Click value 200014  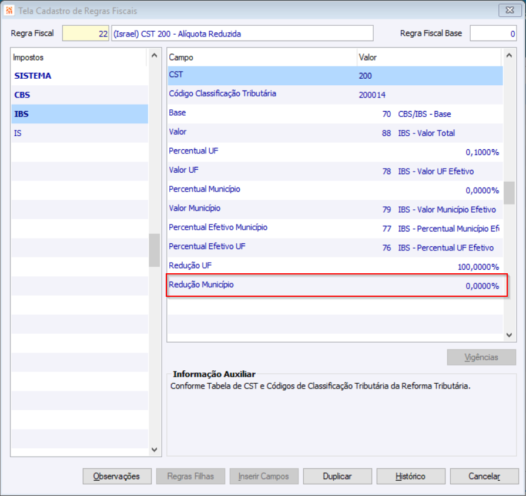[372, 95]
